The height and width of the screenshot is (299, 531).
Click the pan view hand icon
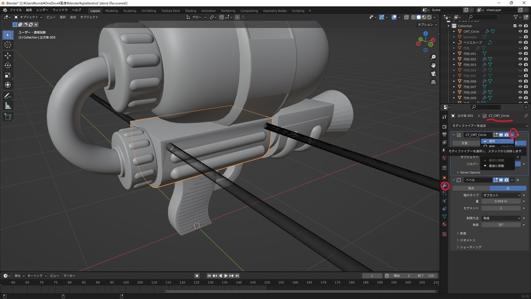433,65
